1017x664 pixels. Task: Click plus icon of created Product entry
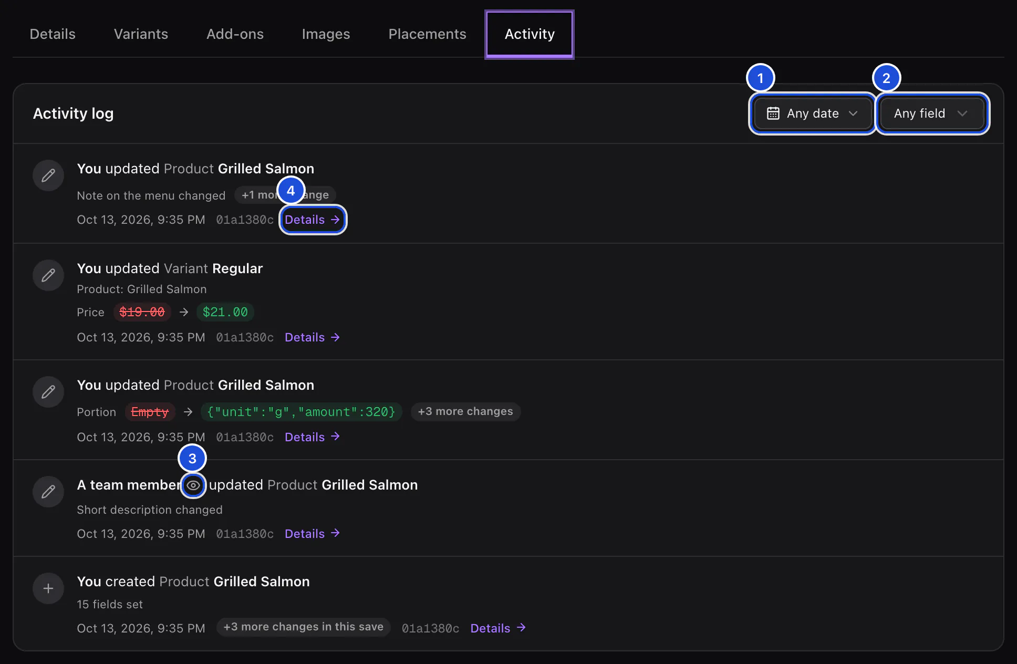click(48, 588)
